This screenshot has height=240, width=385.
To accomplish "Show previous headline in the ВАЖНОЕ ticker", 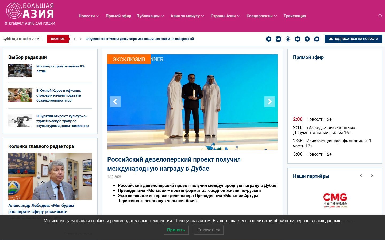I will (74, 39).
